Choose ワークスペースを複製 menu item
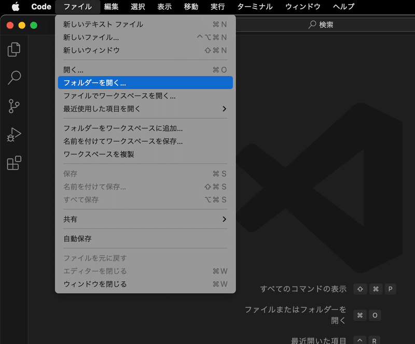415x344 pixels. (145, 154)
